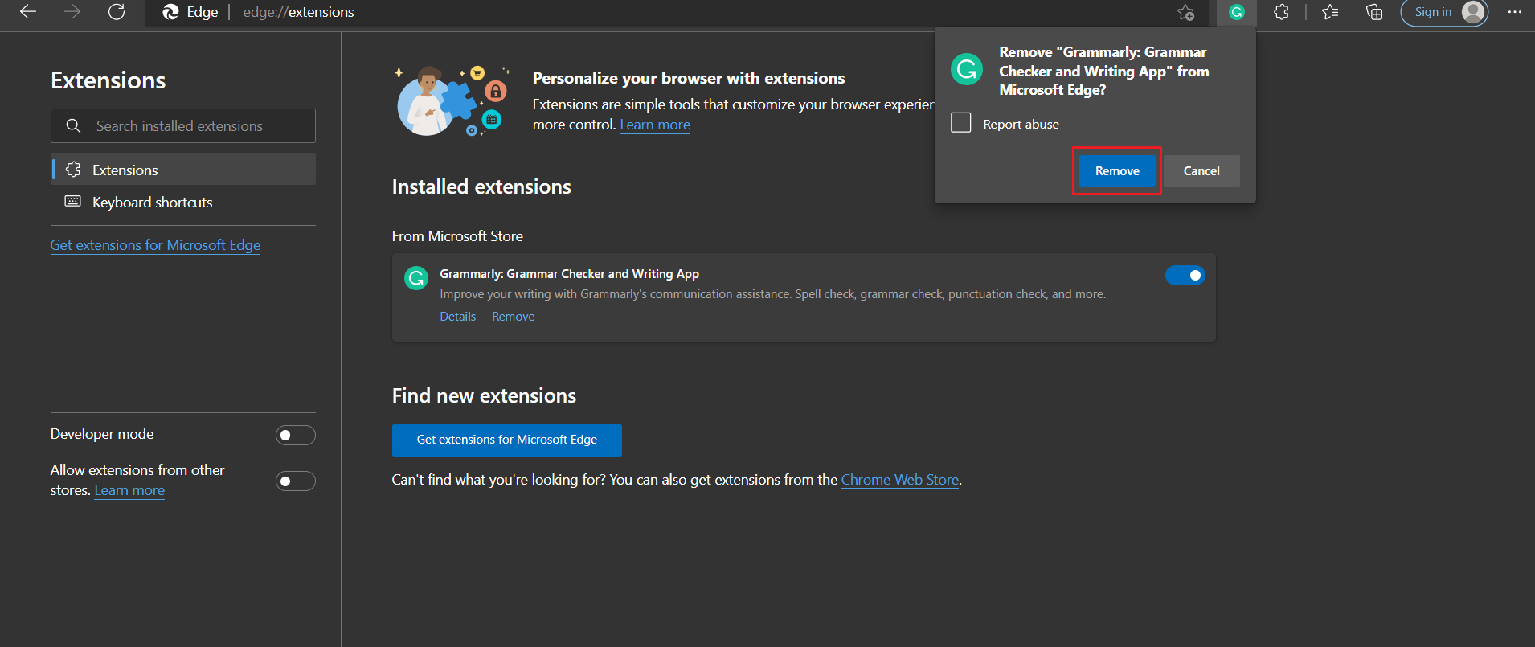This screenshot has width=1535, height=647.
Task: Click the Grammarly logo in remove dialog
Action: 967,69
